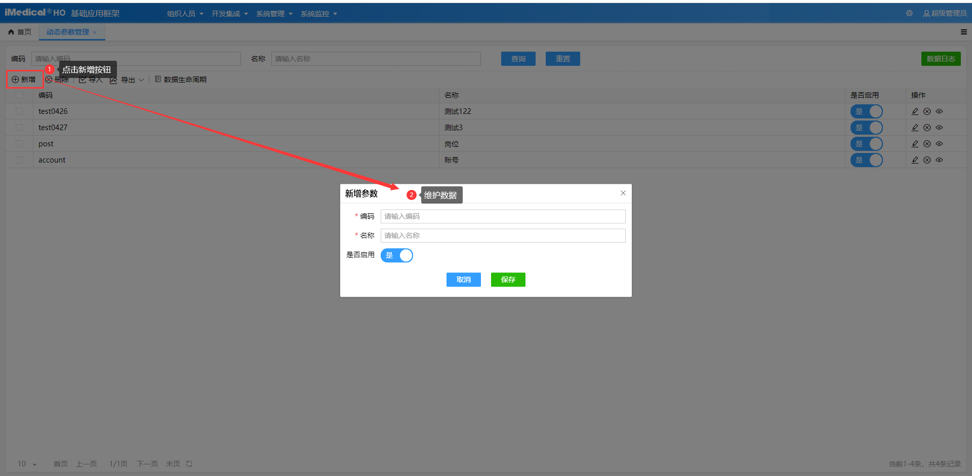The height and width of the screenshot is (476, 972).
Task: Toggle the enabled switch for test0426
Action: [x=866, y=111]
